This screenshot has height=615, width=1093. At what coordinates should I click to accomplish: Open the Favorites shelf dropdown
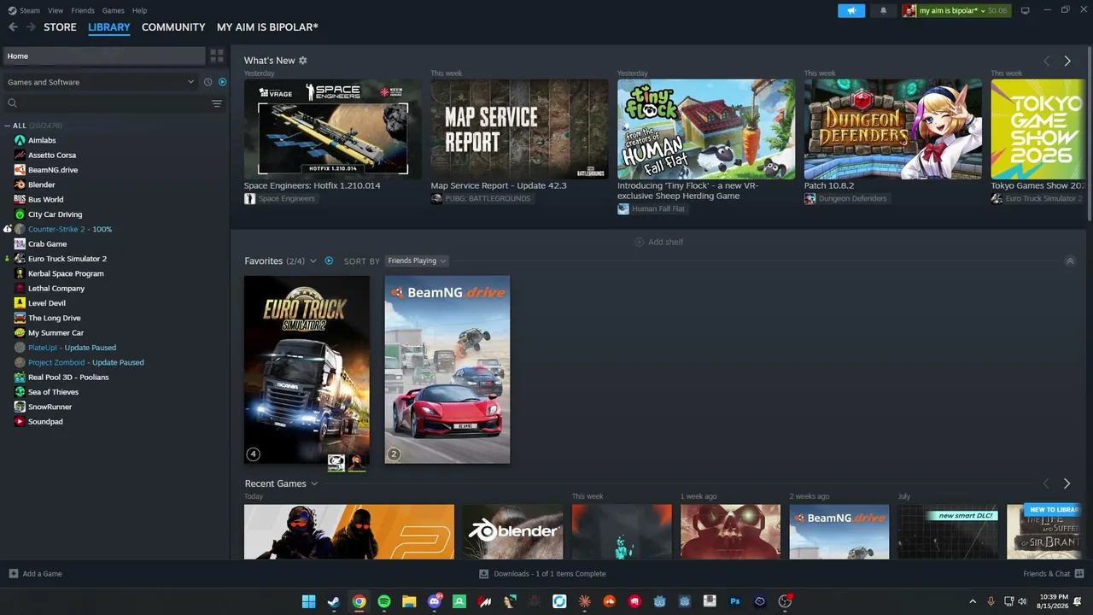(313, 261)
